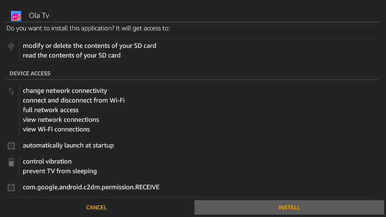Dismiss the dialog with CANCEL
Screen dimensions: 386x217
tap(96, 208)
